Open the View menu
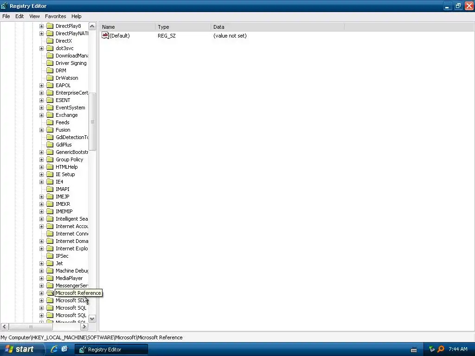475x356 pixels. pyautogui.click(x=34, y=16)
